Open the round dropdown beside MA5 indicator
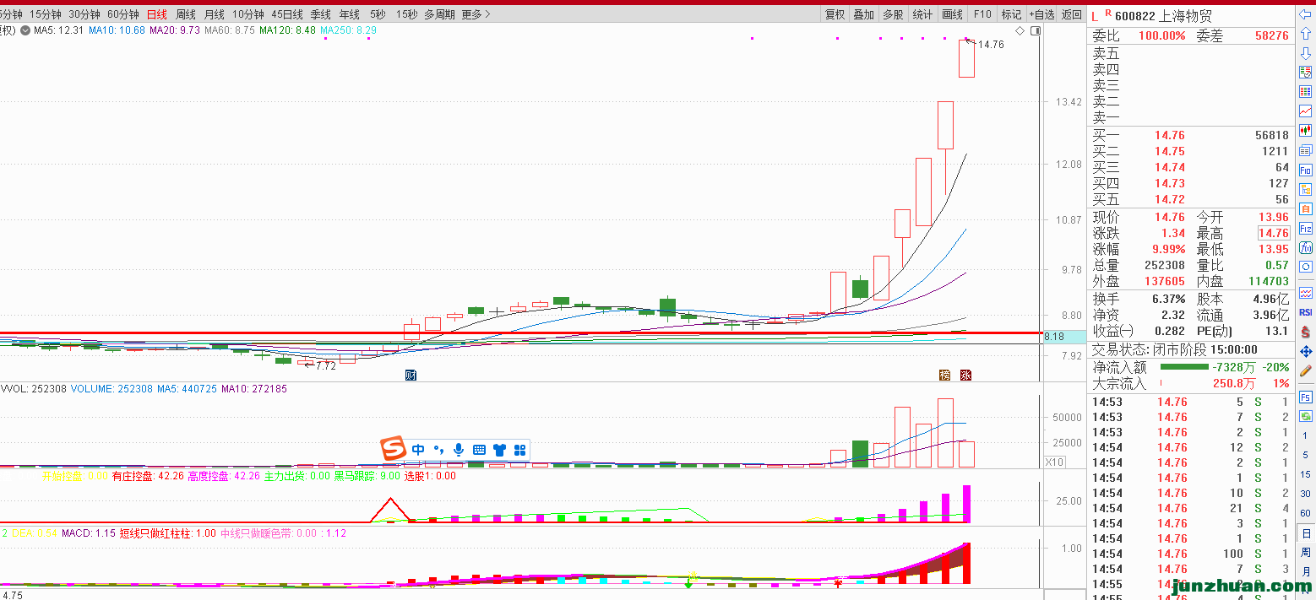Screen dimensions: 1316x600 click(25, 30)
